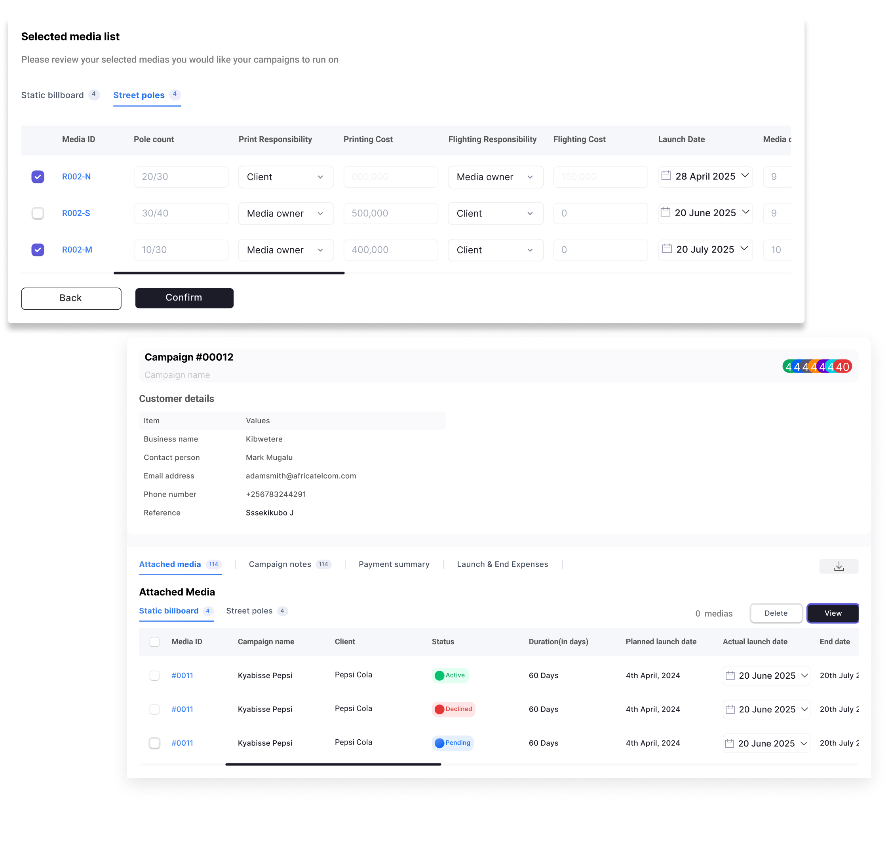Image resolution: width=890 pixels, height=849 pixels.
Task: Click calendar icon in R002-S launch date
Action: [x=665, y=212]
